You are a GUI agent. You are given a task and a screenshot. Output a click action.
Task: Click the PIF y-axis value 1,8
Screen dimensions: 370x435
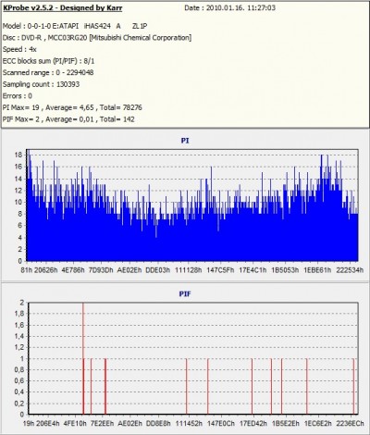point(18,314)
